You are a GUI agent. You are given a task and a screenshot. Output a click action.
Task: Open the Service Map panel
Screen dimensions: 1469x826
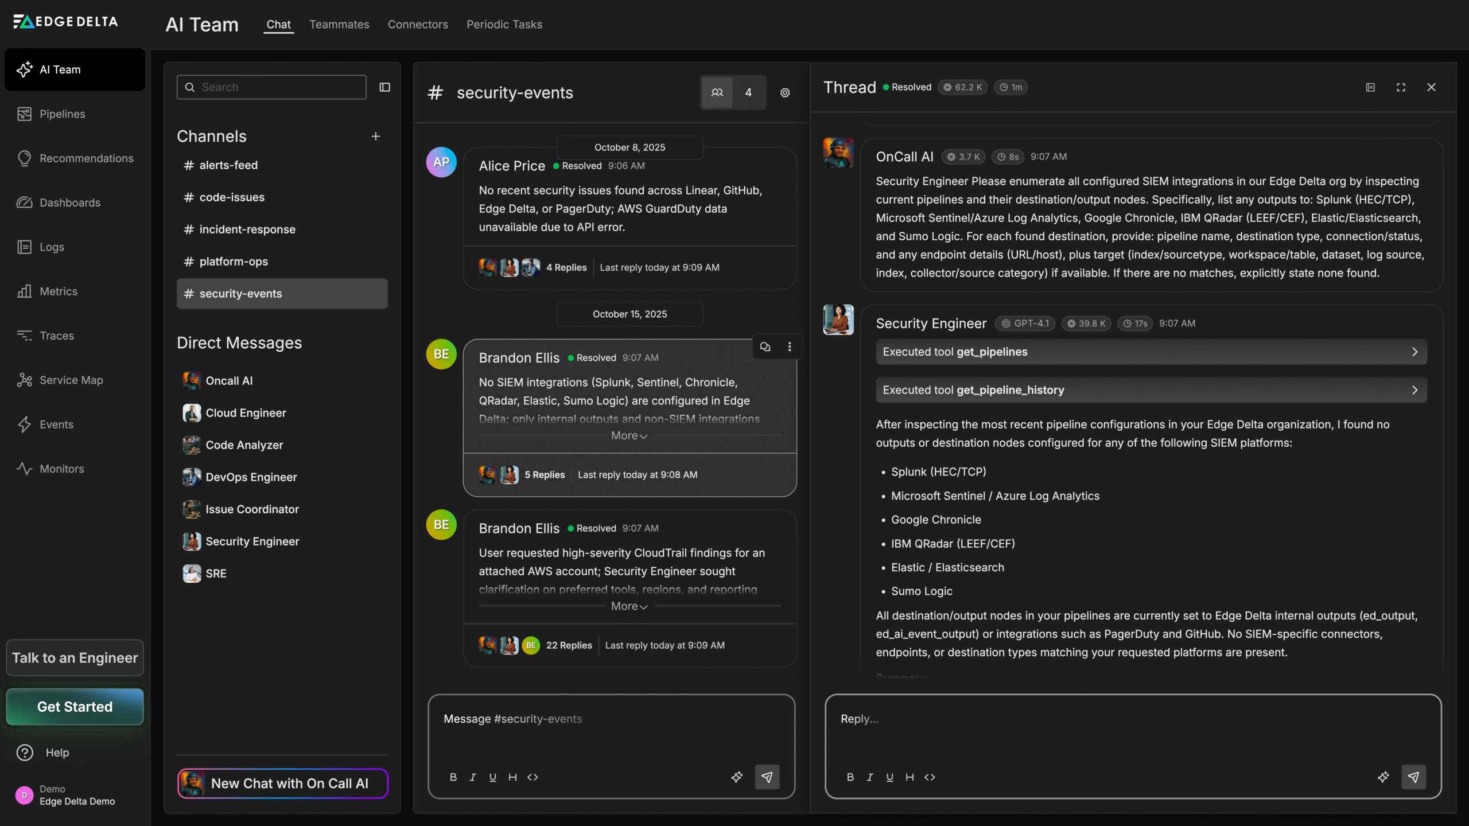tap(71, 380)
